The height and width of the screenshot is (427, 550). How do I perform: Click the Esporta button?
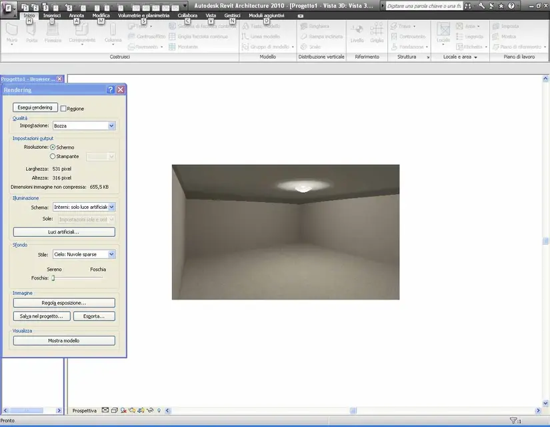(94, 316)
